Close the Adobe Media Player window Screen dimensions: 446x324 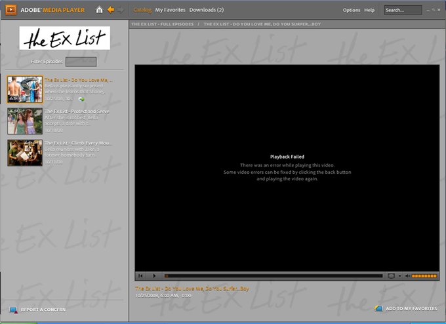439,10
